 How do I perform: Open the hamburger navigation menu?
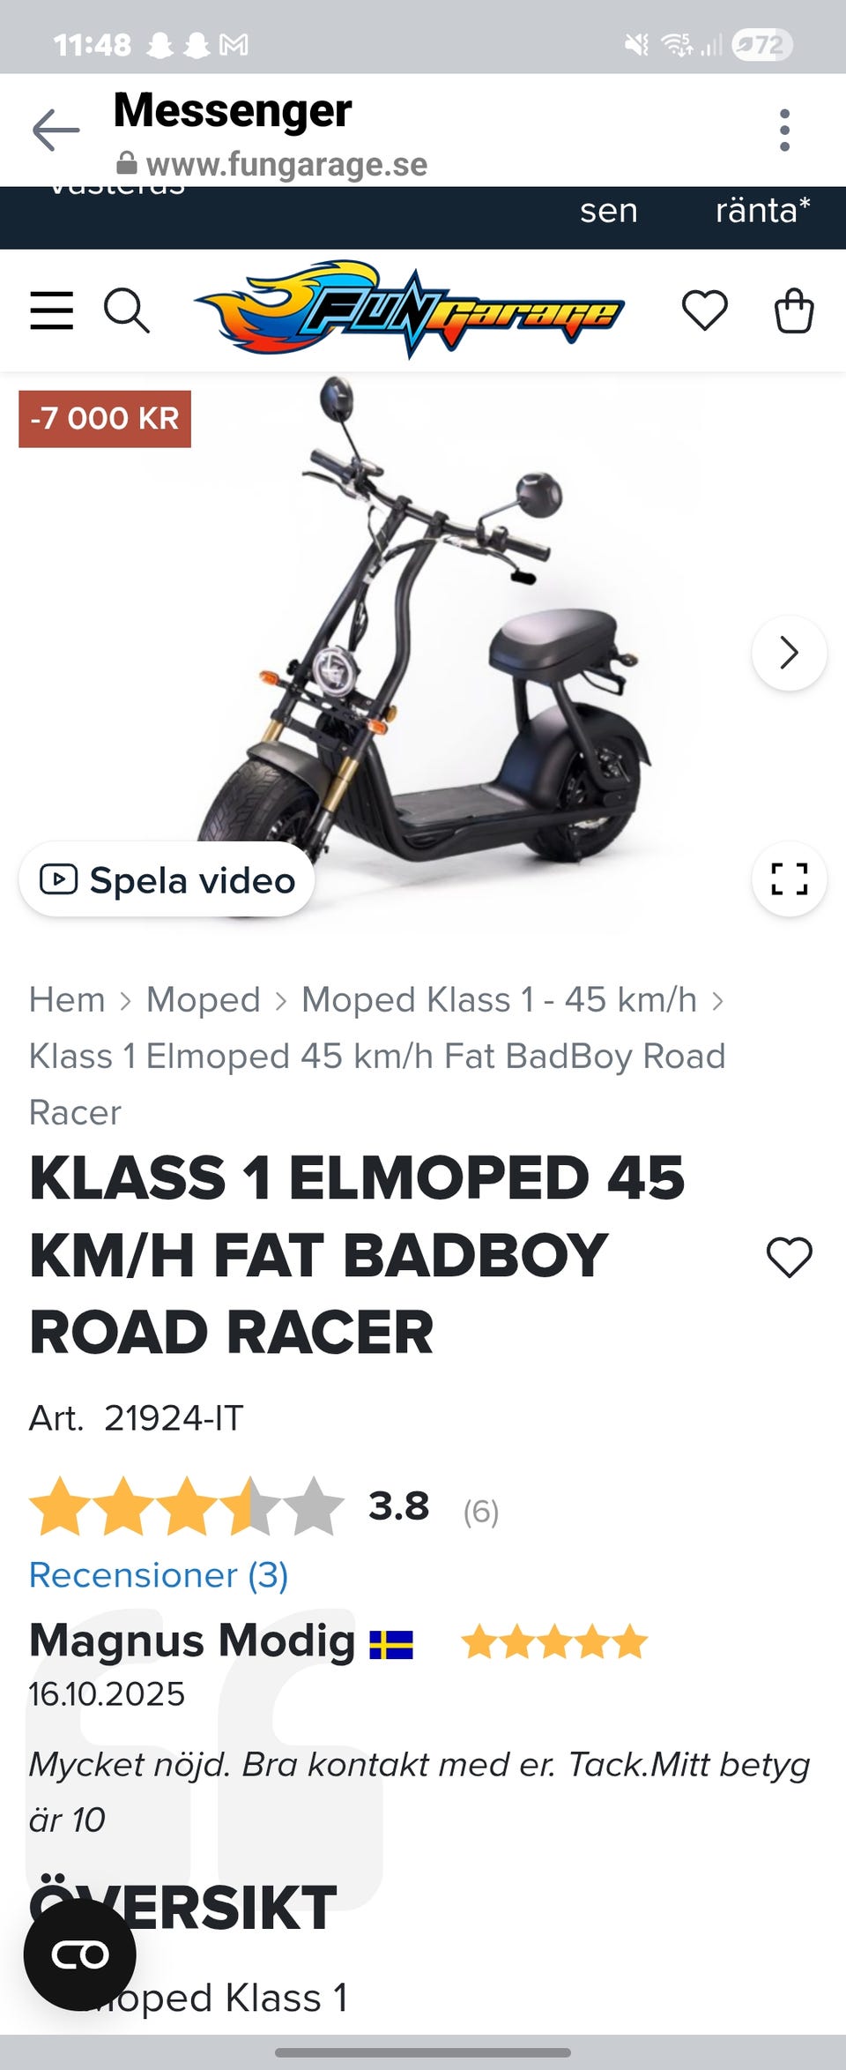coord(52,310)
